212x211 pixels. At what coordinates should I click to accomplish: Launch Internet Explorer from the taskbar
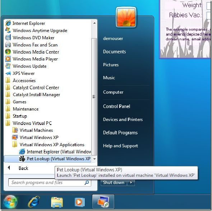point(34,202)
